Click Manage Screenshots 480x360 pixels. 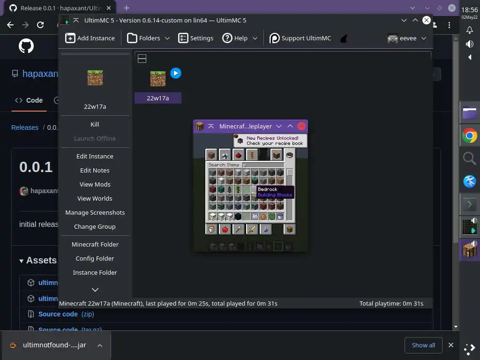[95, 212]
